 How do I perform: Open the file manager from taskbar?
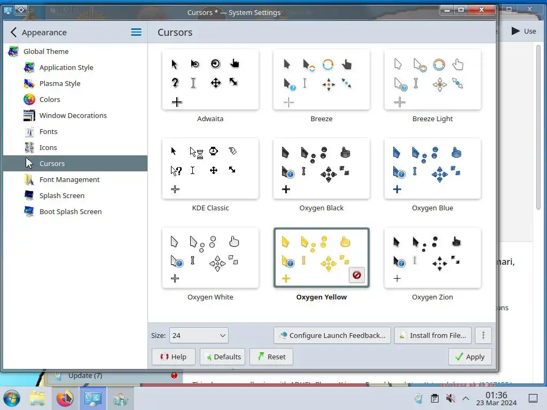37,398
